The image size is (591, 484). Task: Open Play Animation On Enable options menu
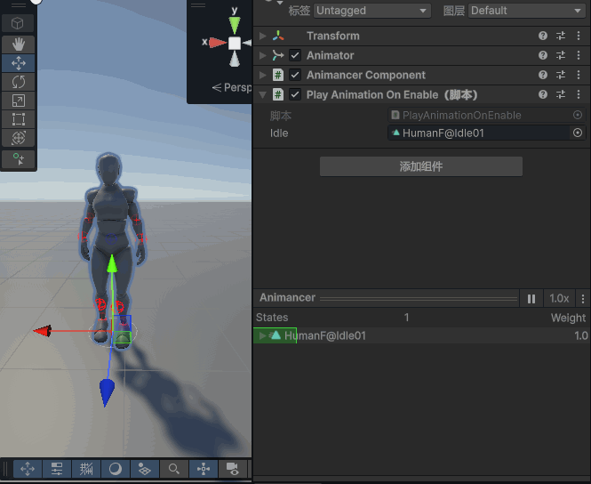579,94
